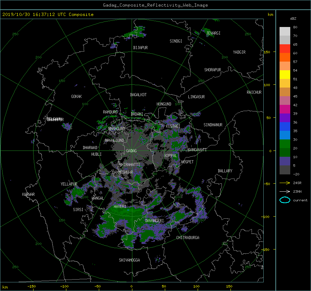The image size is (311, 291).
Task: Click the SHIRAHATTI city label
Action: coord(130,165)
